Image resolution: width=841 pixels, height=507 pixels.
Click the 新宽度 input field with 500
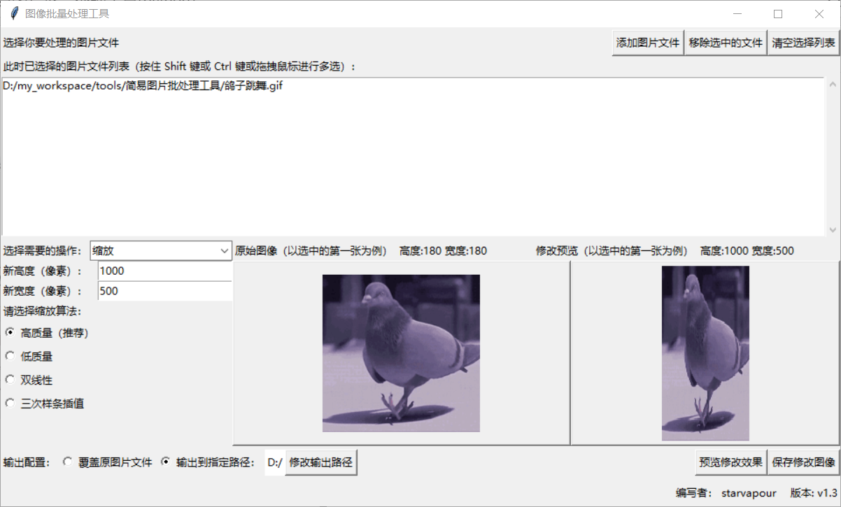tap(164, 291)
